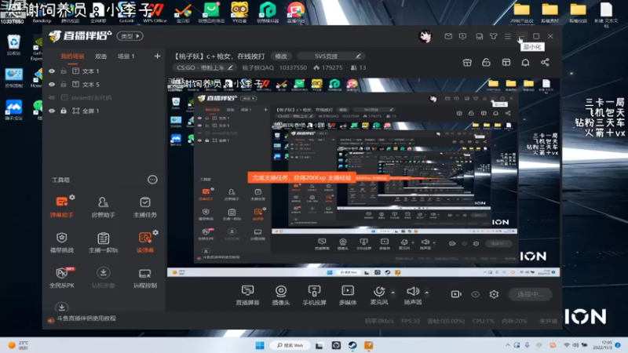Select the 全屏 1 source row
Image resolution: width=628 pixels, height=353 pixels.
(x=104, y=111)
